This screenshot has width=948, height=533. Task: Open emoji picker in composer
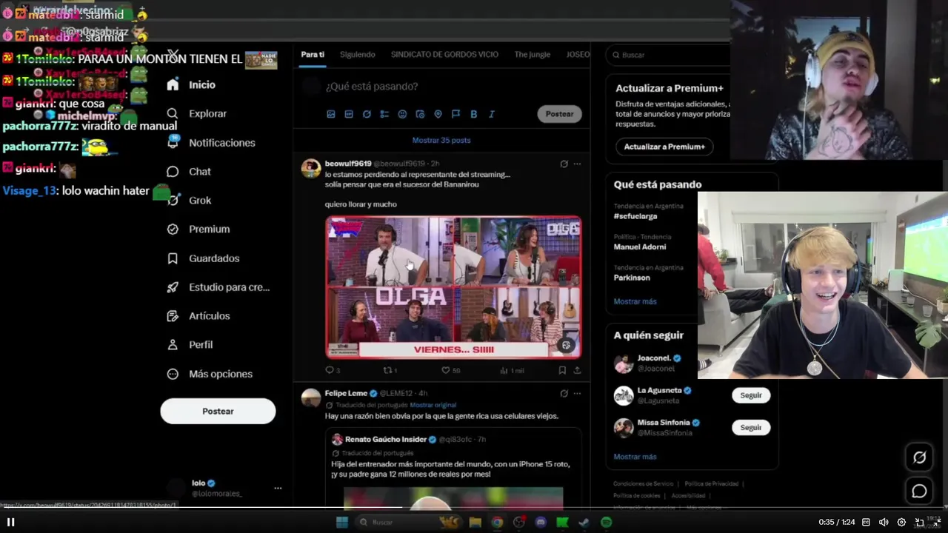click(x=402, y=114)
